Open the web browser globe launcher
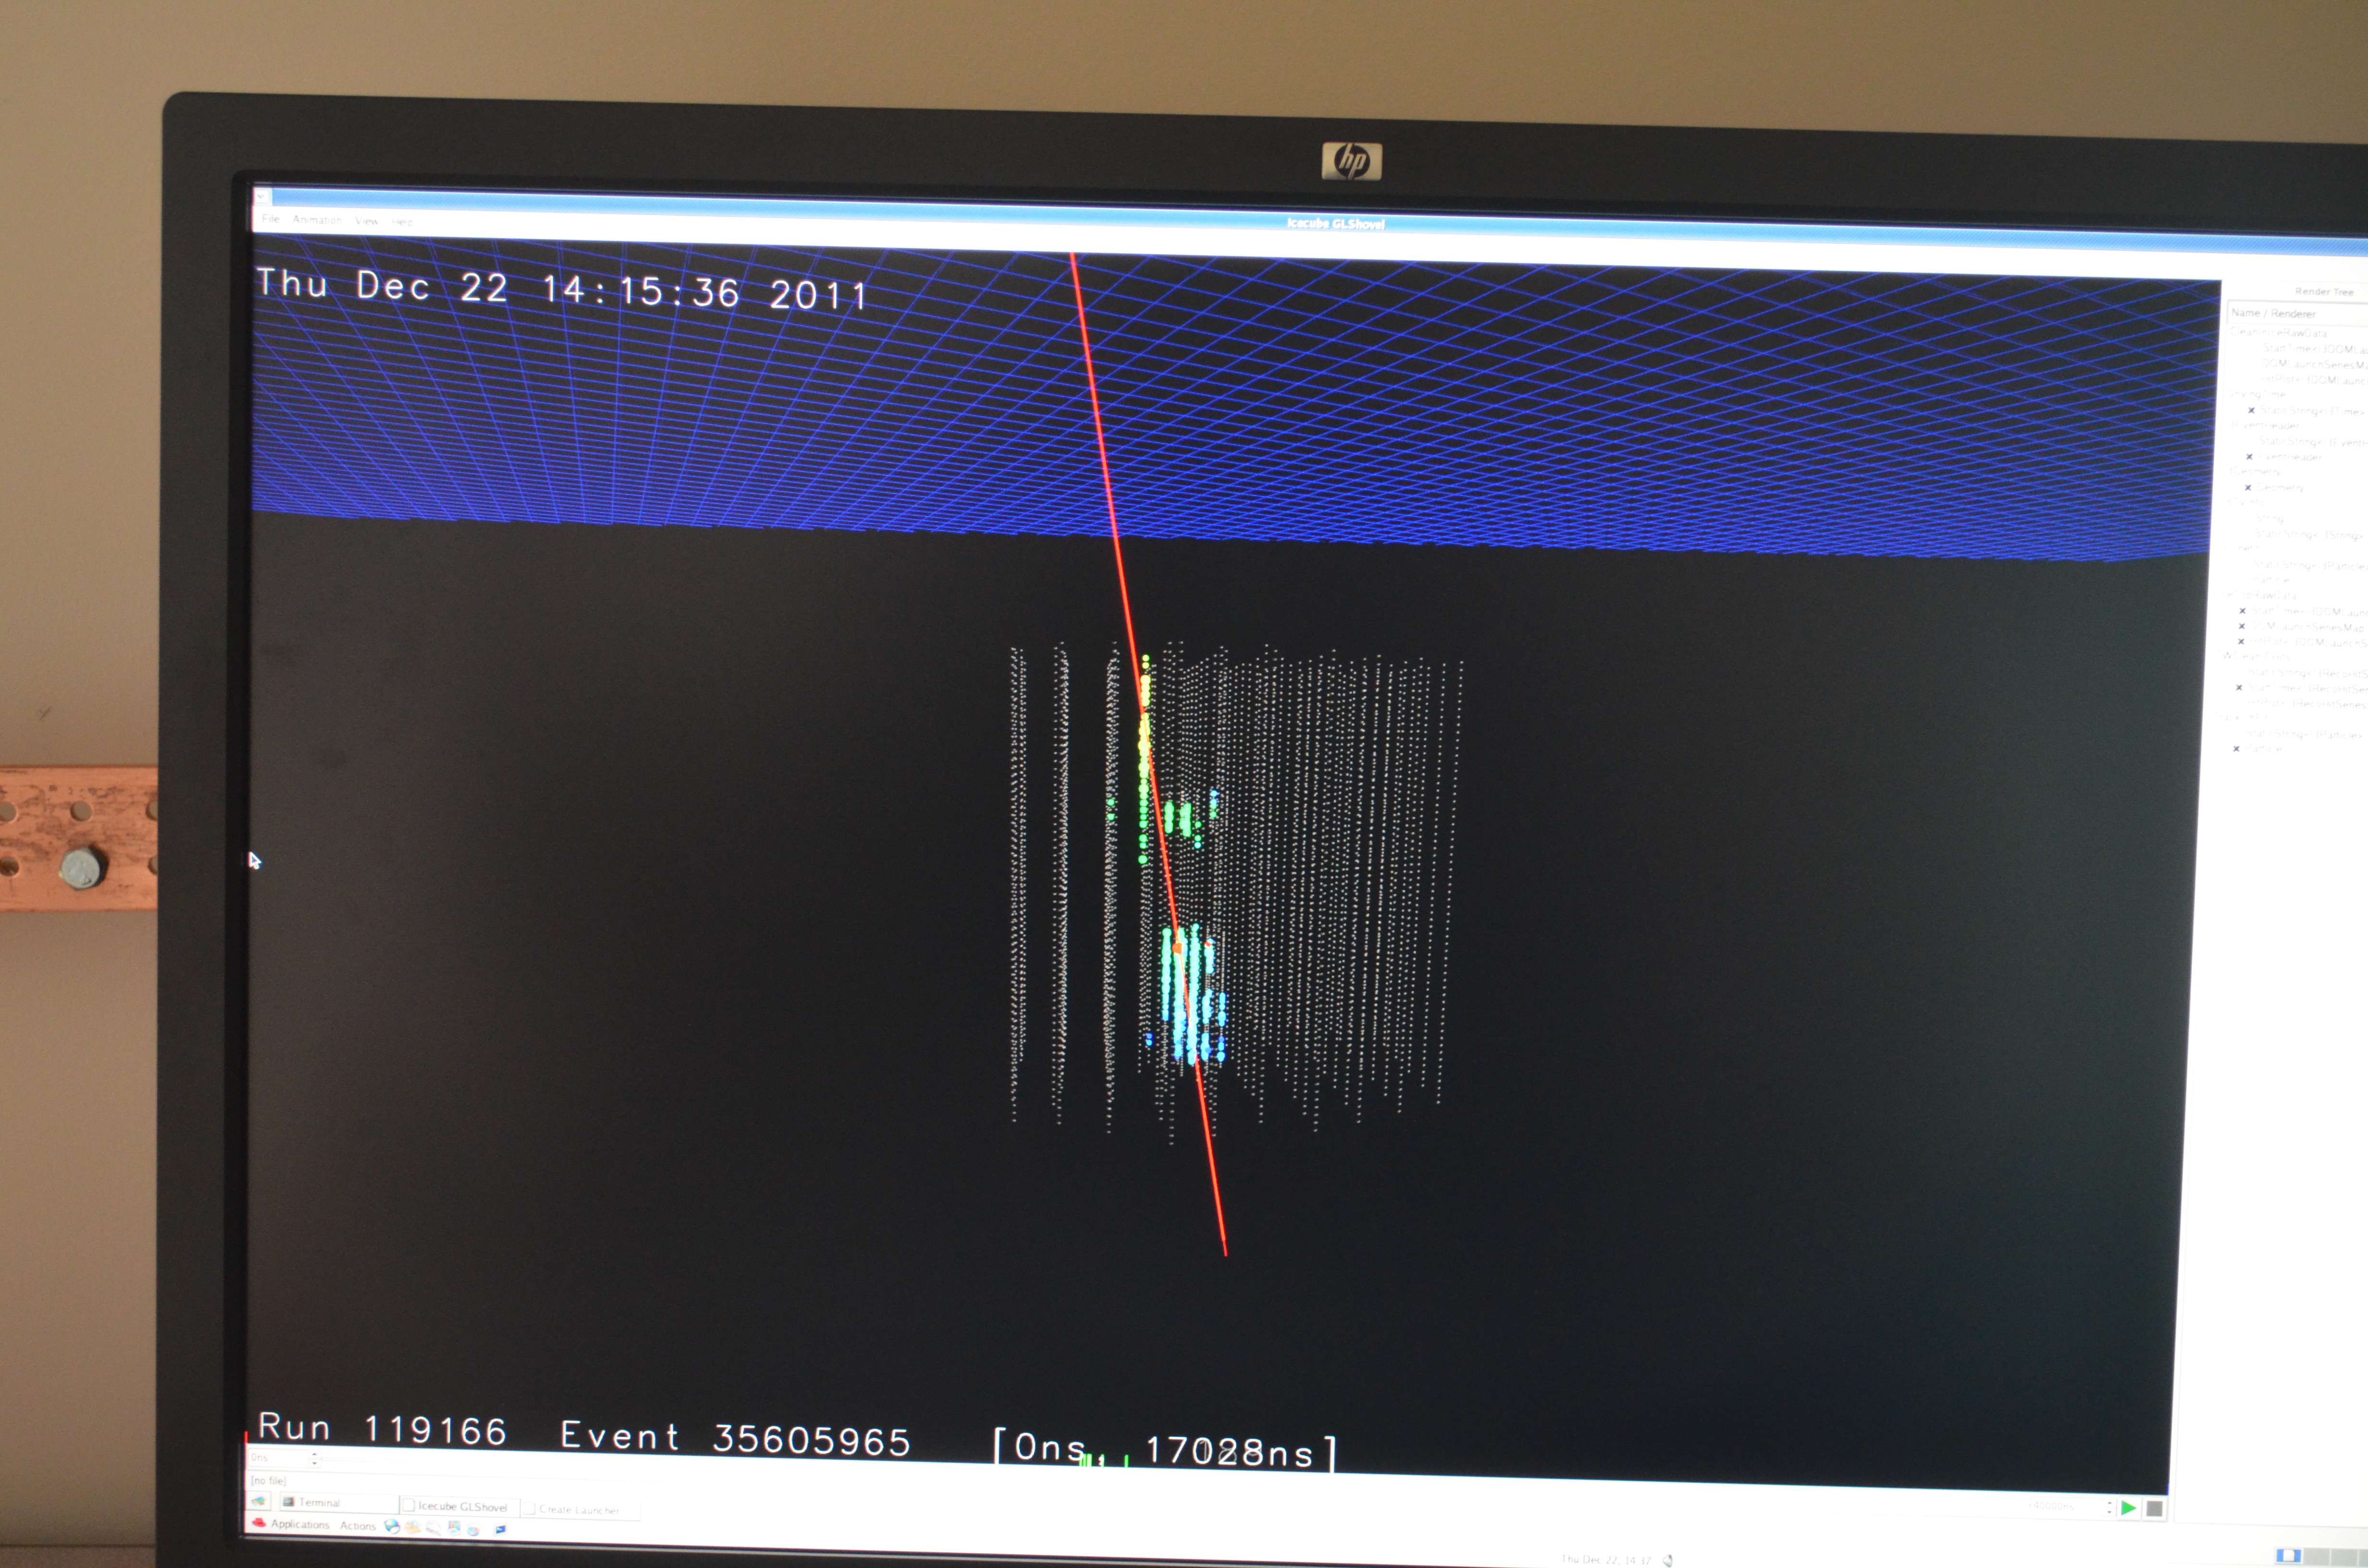 coord(392,1526)
